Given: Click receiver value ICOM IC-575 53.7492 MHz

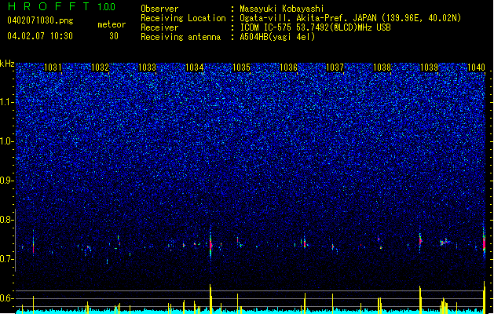Looking at the screenshot, I should point(315,27).
